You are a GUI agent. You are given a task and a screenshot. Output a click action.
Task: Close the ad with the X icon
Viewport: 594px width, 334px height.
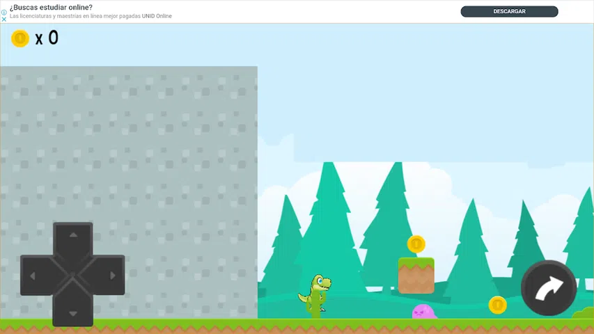pos(4,19)
